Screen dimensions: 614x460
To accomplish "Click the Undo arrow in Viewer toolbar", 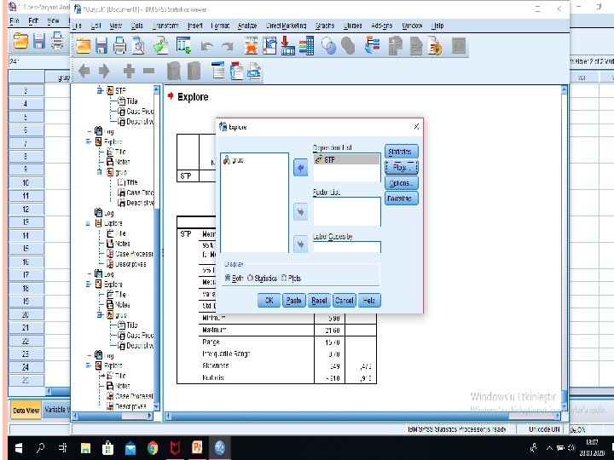I will pyautogui.click(x=206, y=46).
